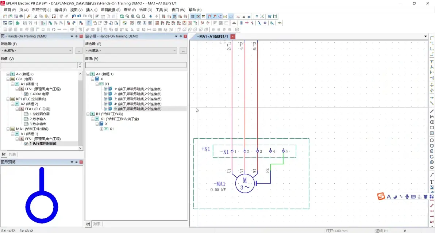Click the Zoom in magnifier icon
435x233 pixels.
pyautogui.click(x=132, y=16)
